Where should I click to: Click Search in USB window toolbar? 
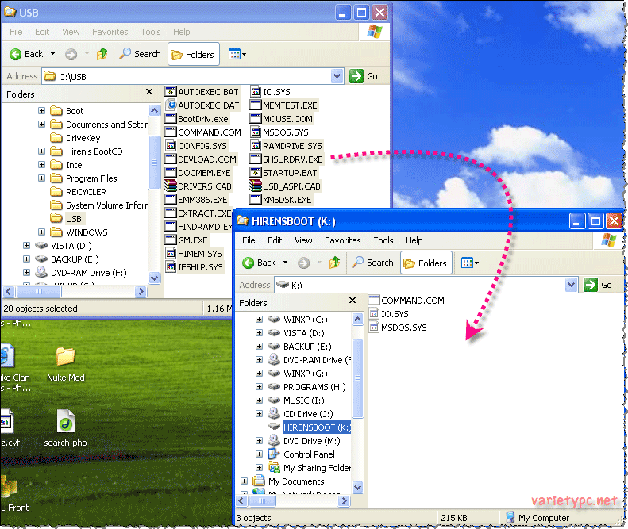(x=141, y=54)
